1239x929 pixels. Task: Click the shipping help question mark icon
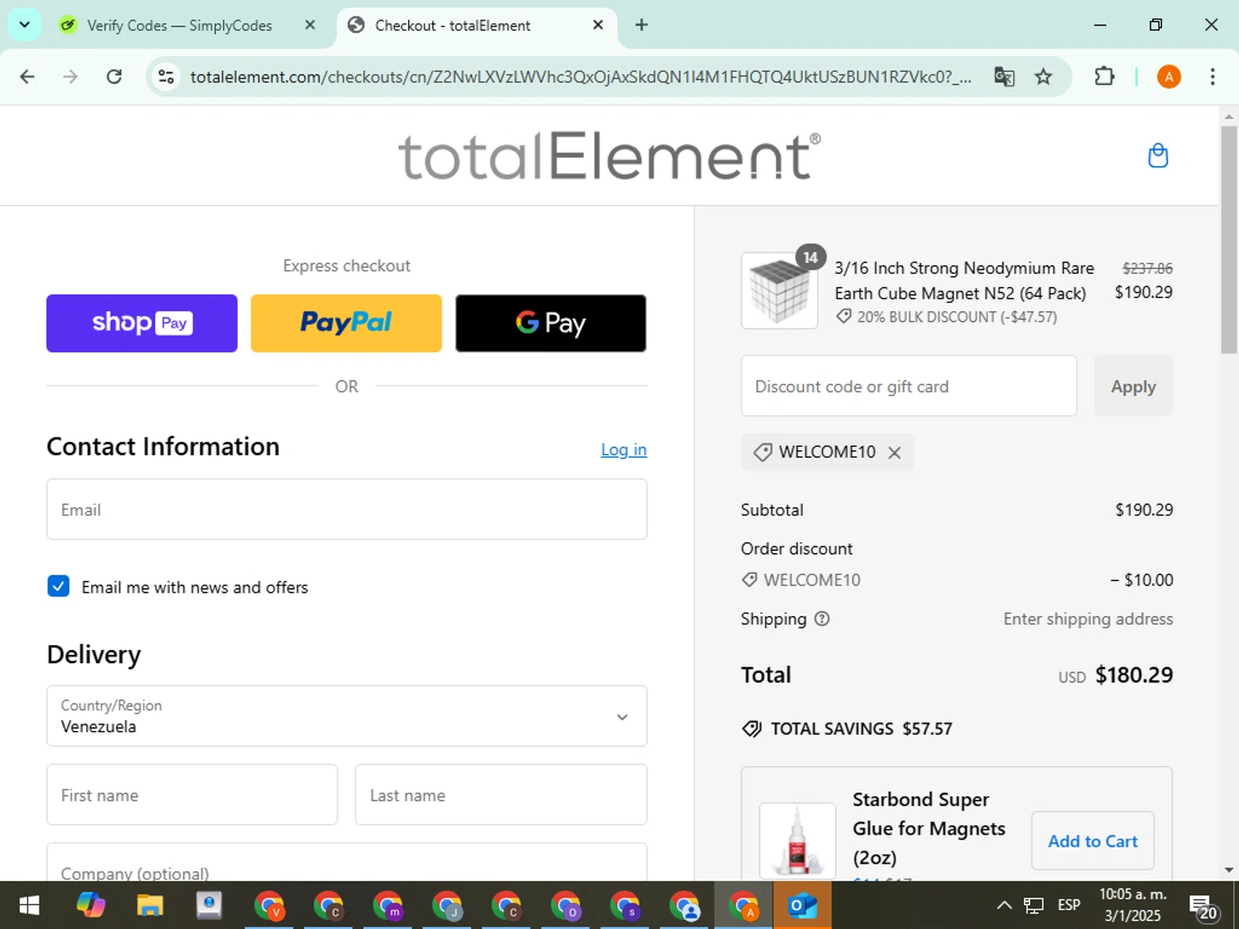(x=822, y=619)
